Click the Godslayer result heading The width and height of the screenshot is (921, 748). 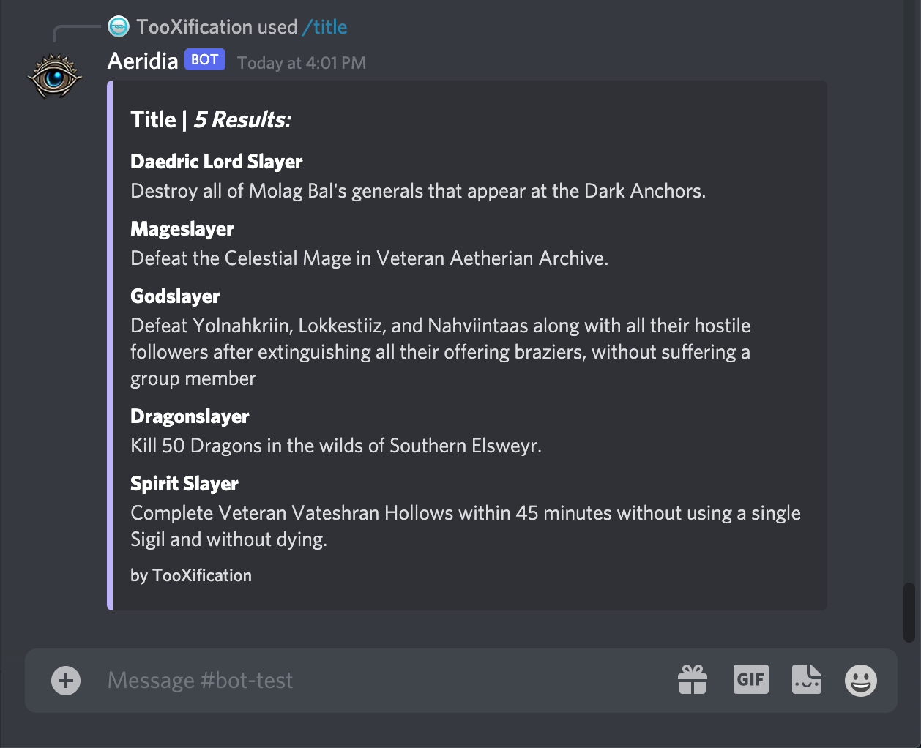click(175, 296)
